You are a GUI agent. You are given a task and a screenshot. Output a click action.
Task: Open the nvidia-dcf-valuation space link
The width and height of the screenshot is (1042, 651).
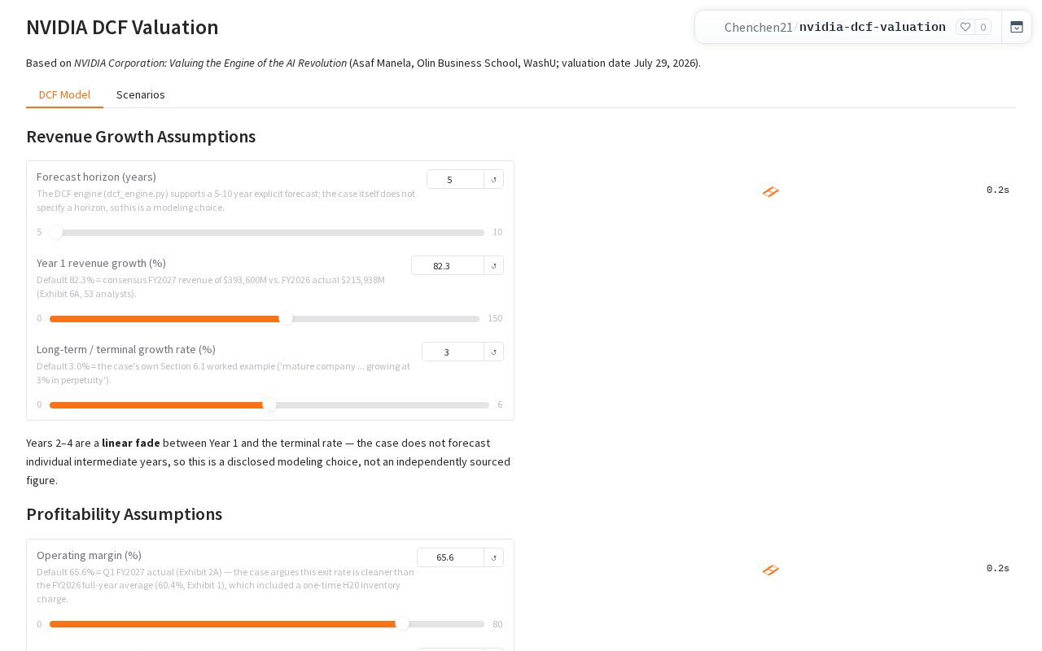[873, 27]
